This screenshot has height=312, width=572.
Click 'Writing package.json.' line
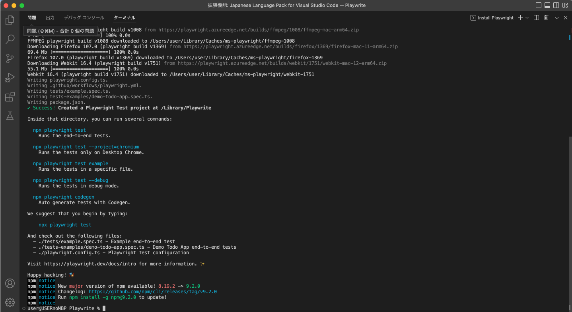[x=56, y=102]
